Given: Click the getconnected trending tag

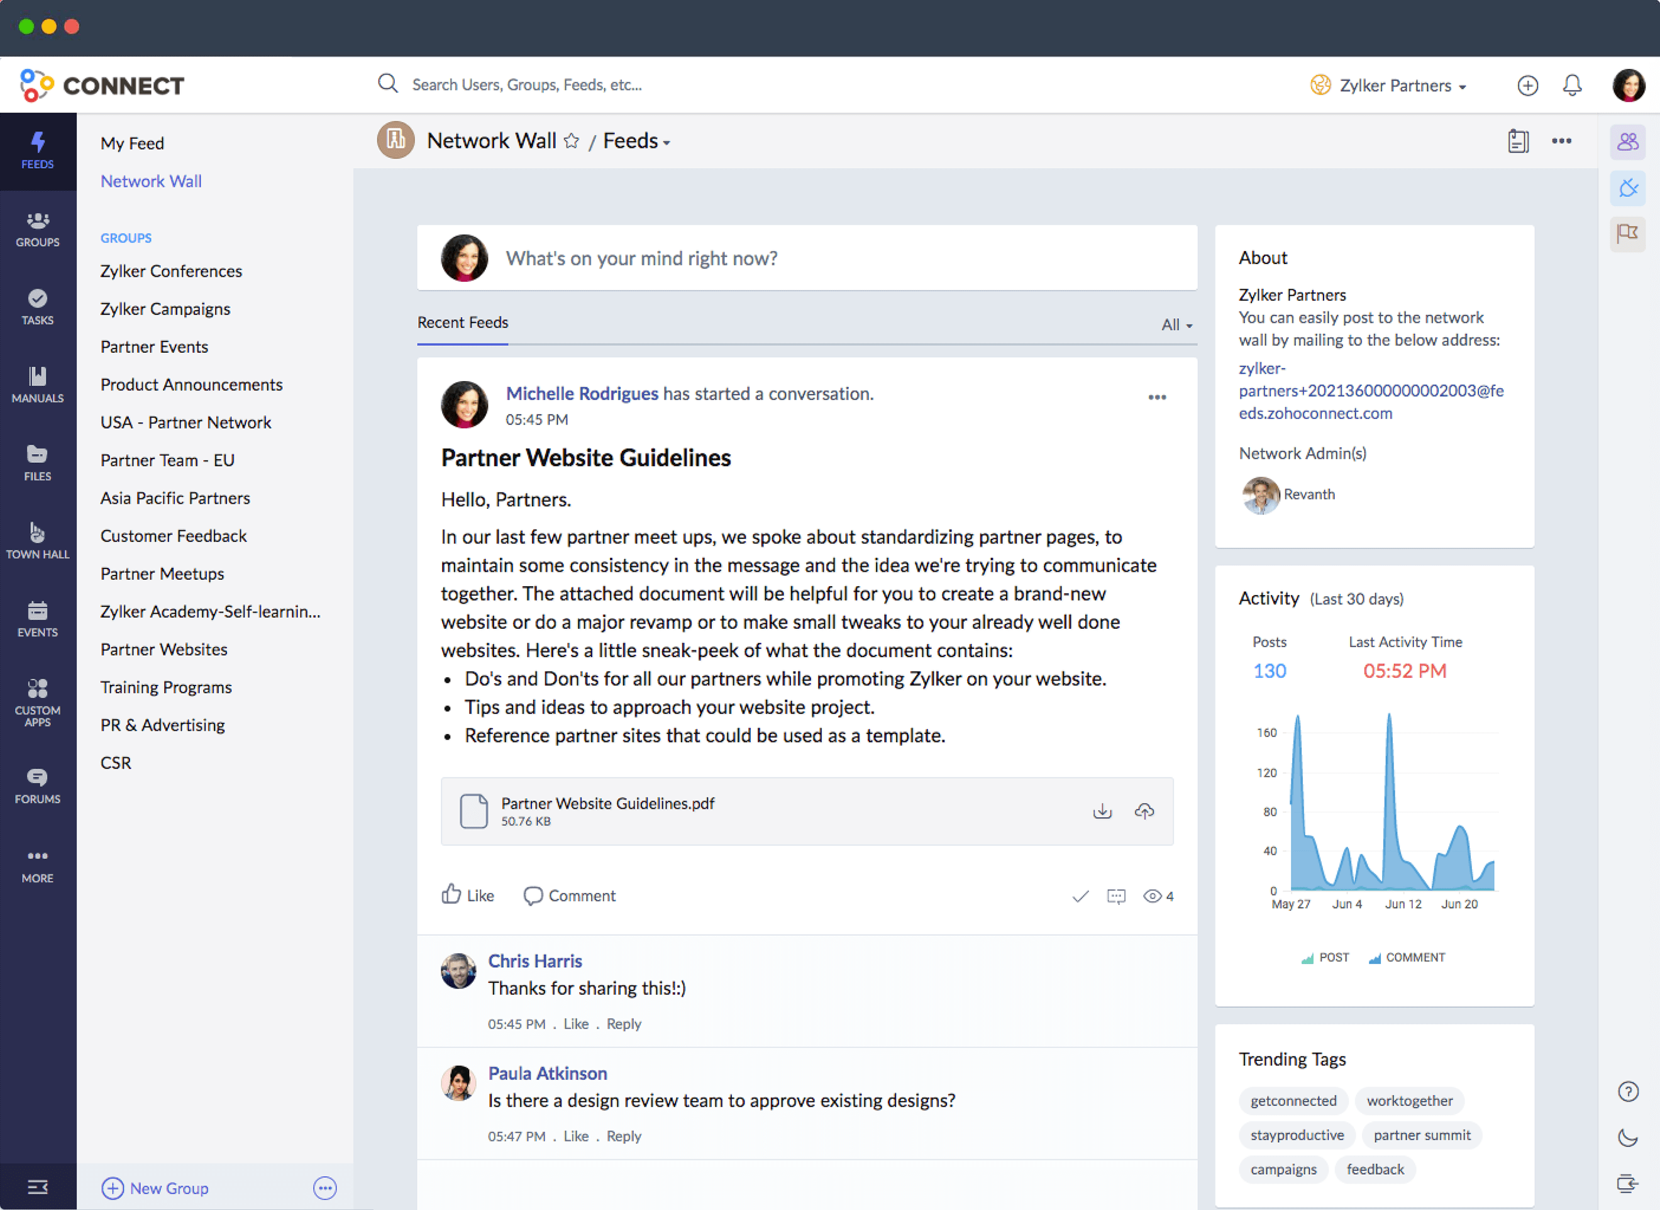Looking at the screenshot, I should pos(1293,1100).
